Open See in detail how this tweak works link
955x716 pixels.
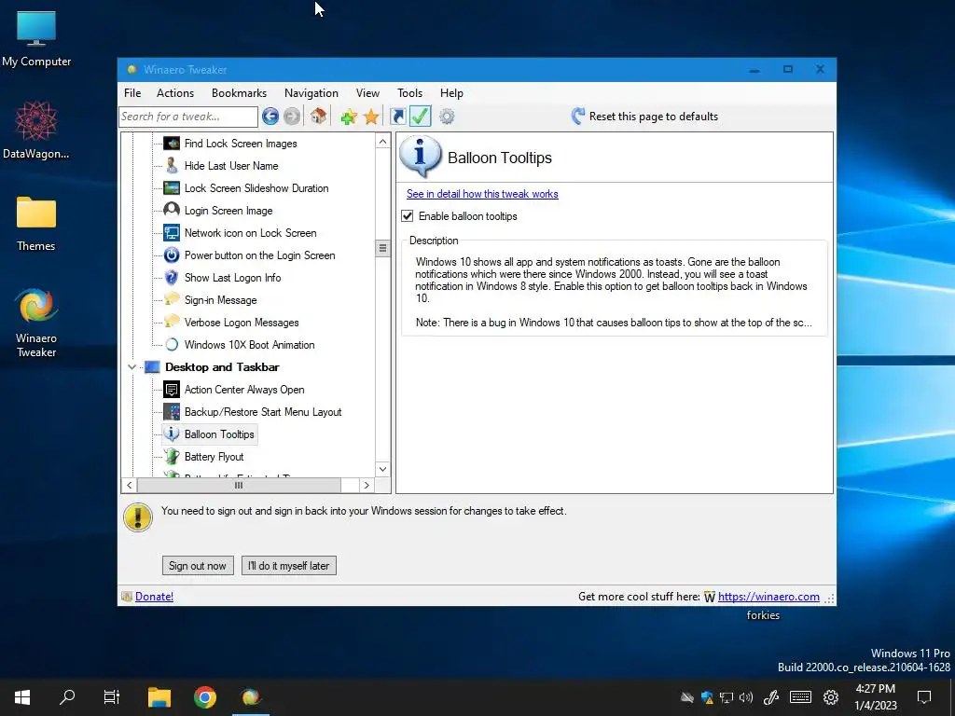(482, 194)
